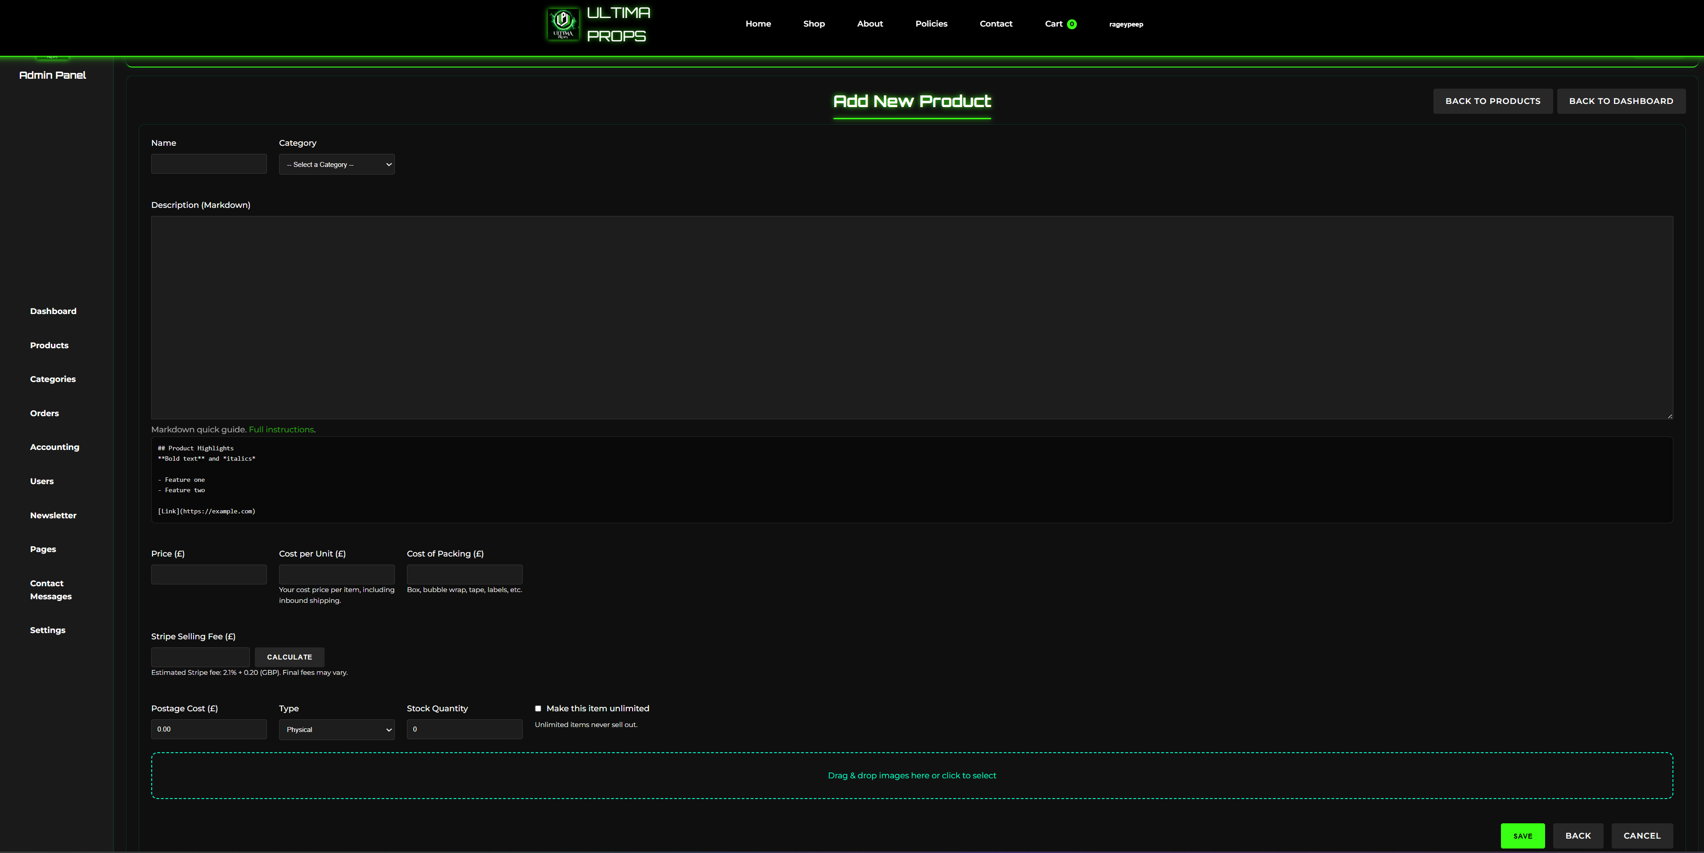Viewport: 1704px width, 853px height.
Task: Click the Calculate Stripe fee button
Action: [x=289, y=656]
